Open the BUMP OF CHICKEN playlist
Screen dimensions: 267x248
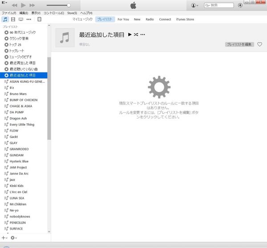(24, 100)
